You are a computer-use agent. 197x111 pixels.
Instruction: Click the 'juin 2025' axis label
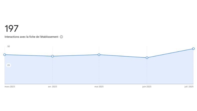coord(147,87)
